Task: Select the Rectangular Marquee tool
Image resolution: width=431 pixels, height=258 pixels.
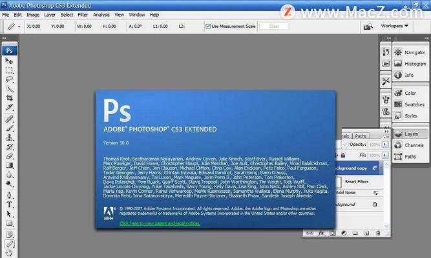Action: click(x=9, y=70)
